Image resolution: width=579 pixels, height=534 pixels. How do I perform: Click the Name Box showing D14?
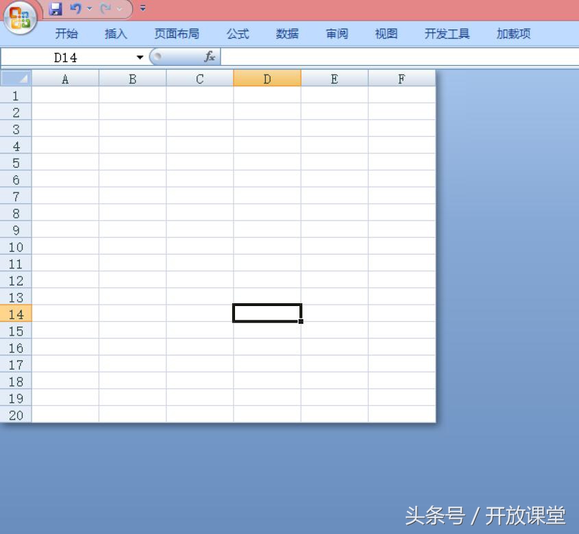point(67,58)
